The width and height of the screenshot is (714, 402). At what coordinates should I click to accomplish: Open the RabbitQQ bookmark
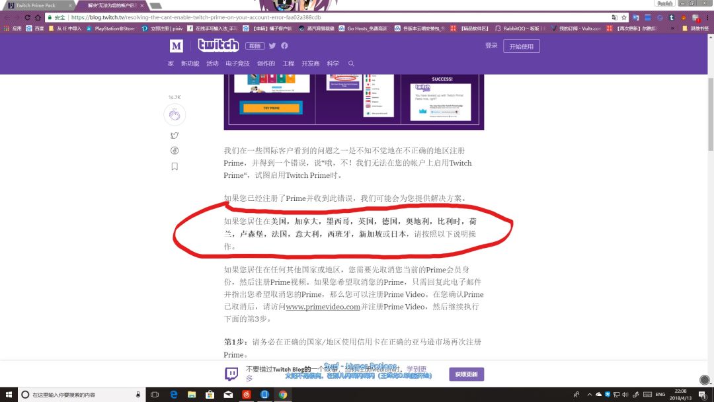pos(520,28)
